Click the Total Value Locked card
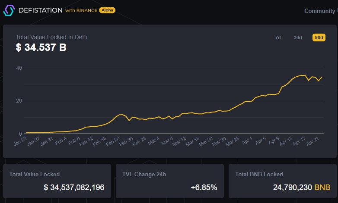338x203 pixels. tap(57, 181)
